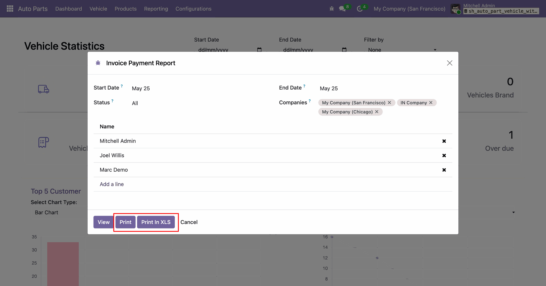Click the Add a line link
546x286 pixels.
(x=112, y=184)
